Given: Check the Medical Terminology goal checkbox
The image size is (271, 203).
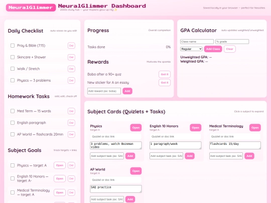Looking at the screenshot, I should [x=13, y=192].
